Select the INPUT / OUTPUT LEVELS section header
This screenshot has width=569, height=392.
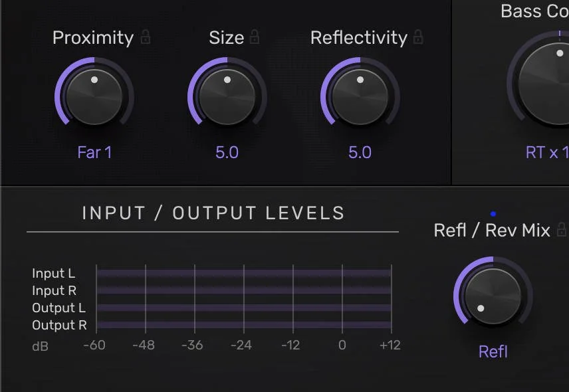pyautogui.click(x=213, y=213)
